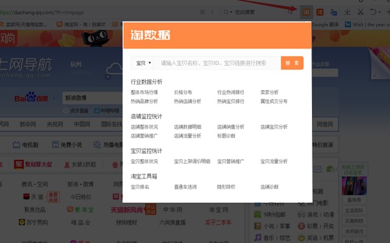Open 店铺诊断 tool link

(x=269, y=187)
